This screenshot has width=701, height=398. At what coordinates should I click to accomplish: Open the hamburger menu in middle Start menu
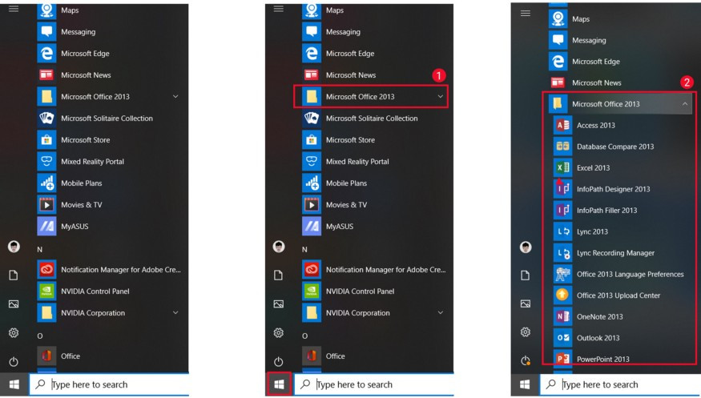point(279,9)
